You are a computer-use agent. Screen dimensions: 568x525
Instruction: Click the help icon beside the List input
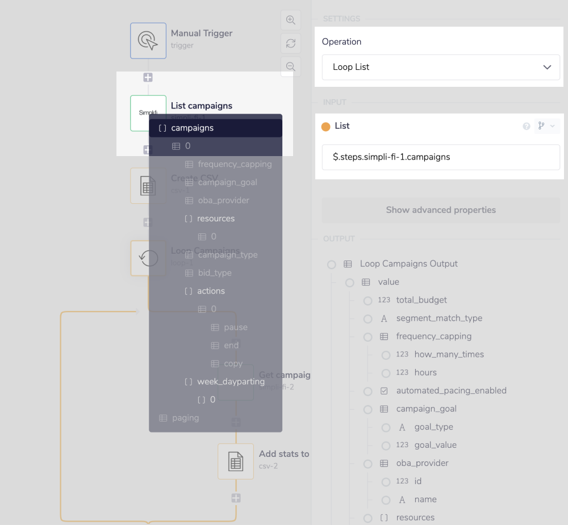click(x=526, y=126)
